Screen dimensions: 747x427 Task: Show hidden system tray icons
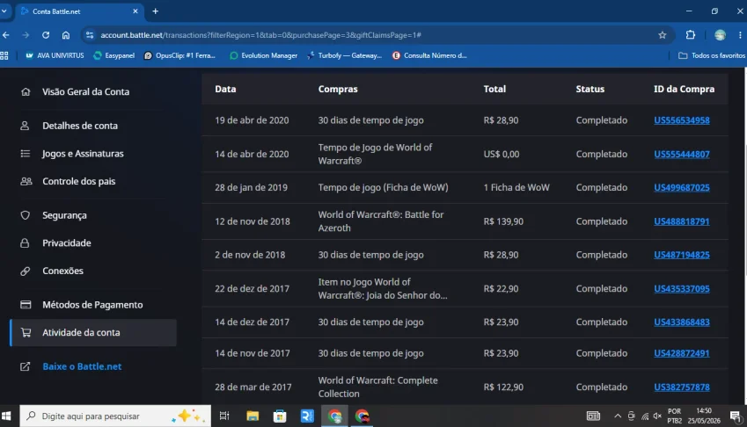618,416
